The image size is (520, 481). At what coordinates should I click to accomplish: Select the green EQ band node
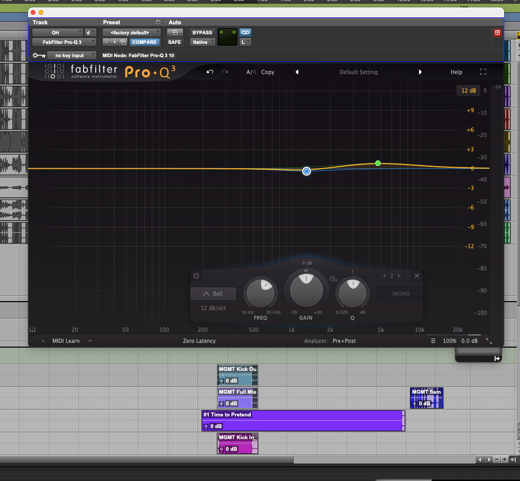(x=378, y=163)
